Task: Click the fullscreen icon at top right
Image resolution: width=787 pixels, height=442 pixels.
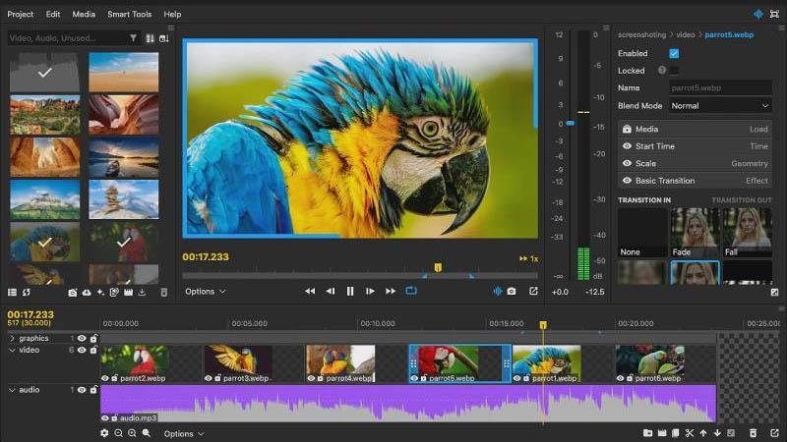Action: [774, 14]
